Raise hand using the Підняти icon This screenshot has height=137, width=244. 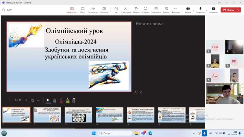(x=136, y=10)
